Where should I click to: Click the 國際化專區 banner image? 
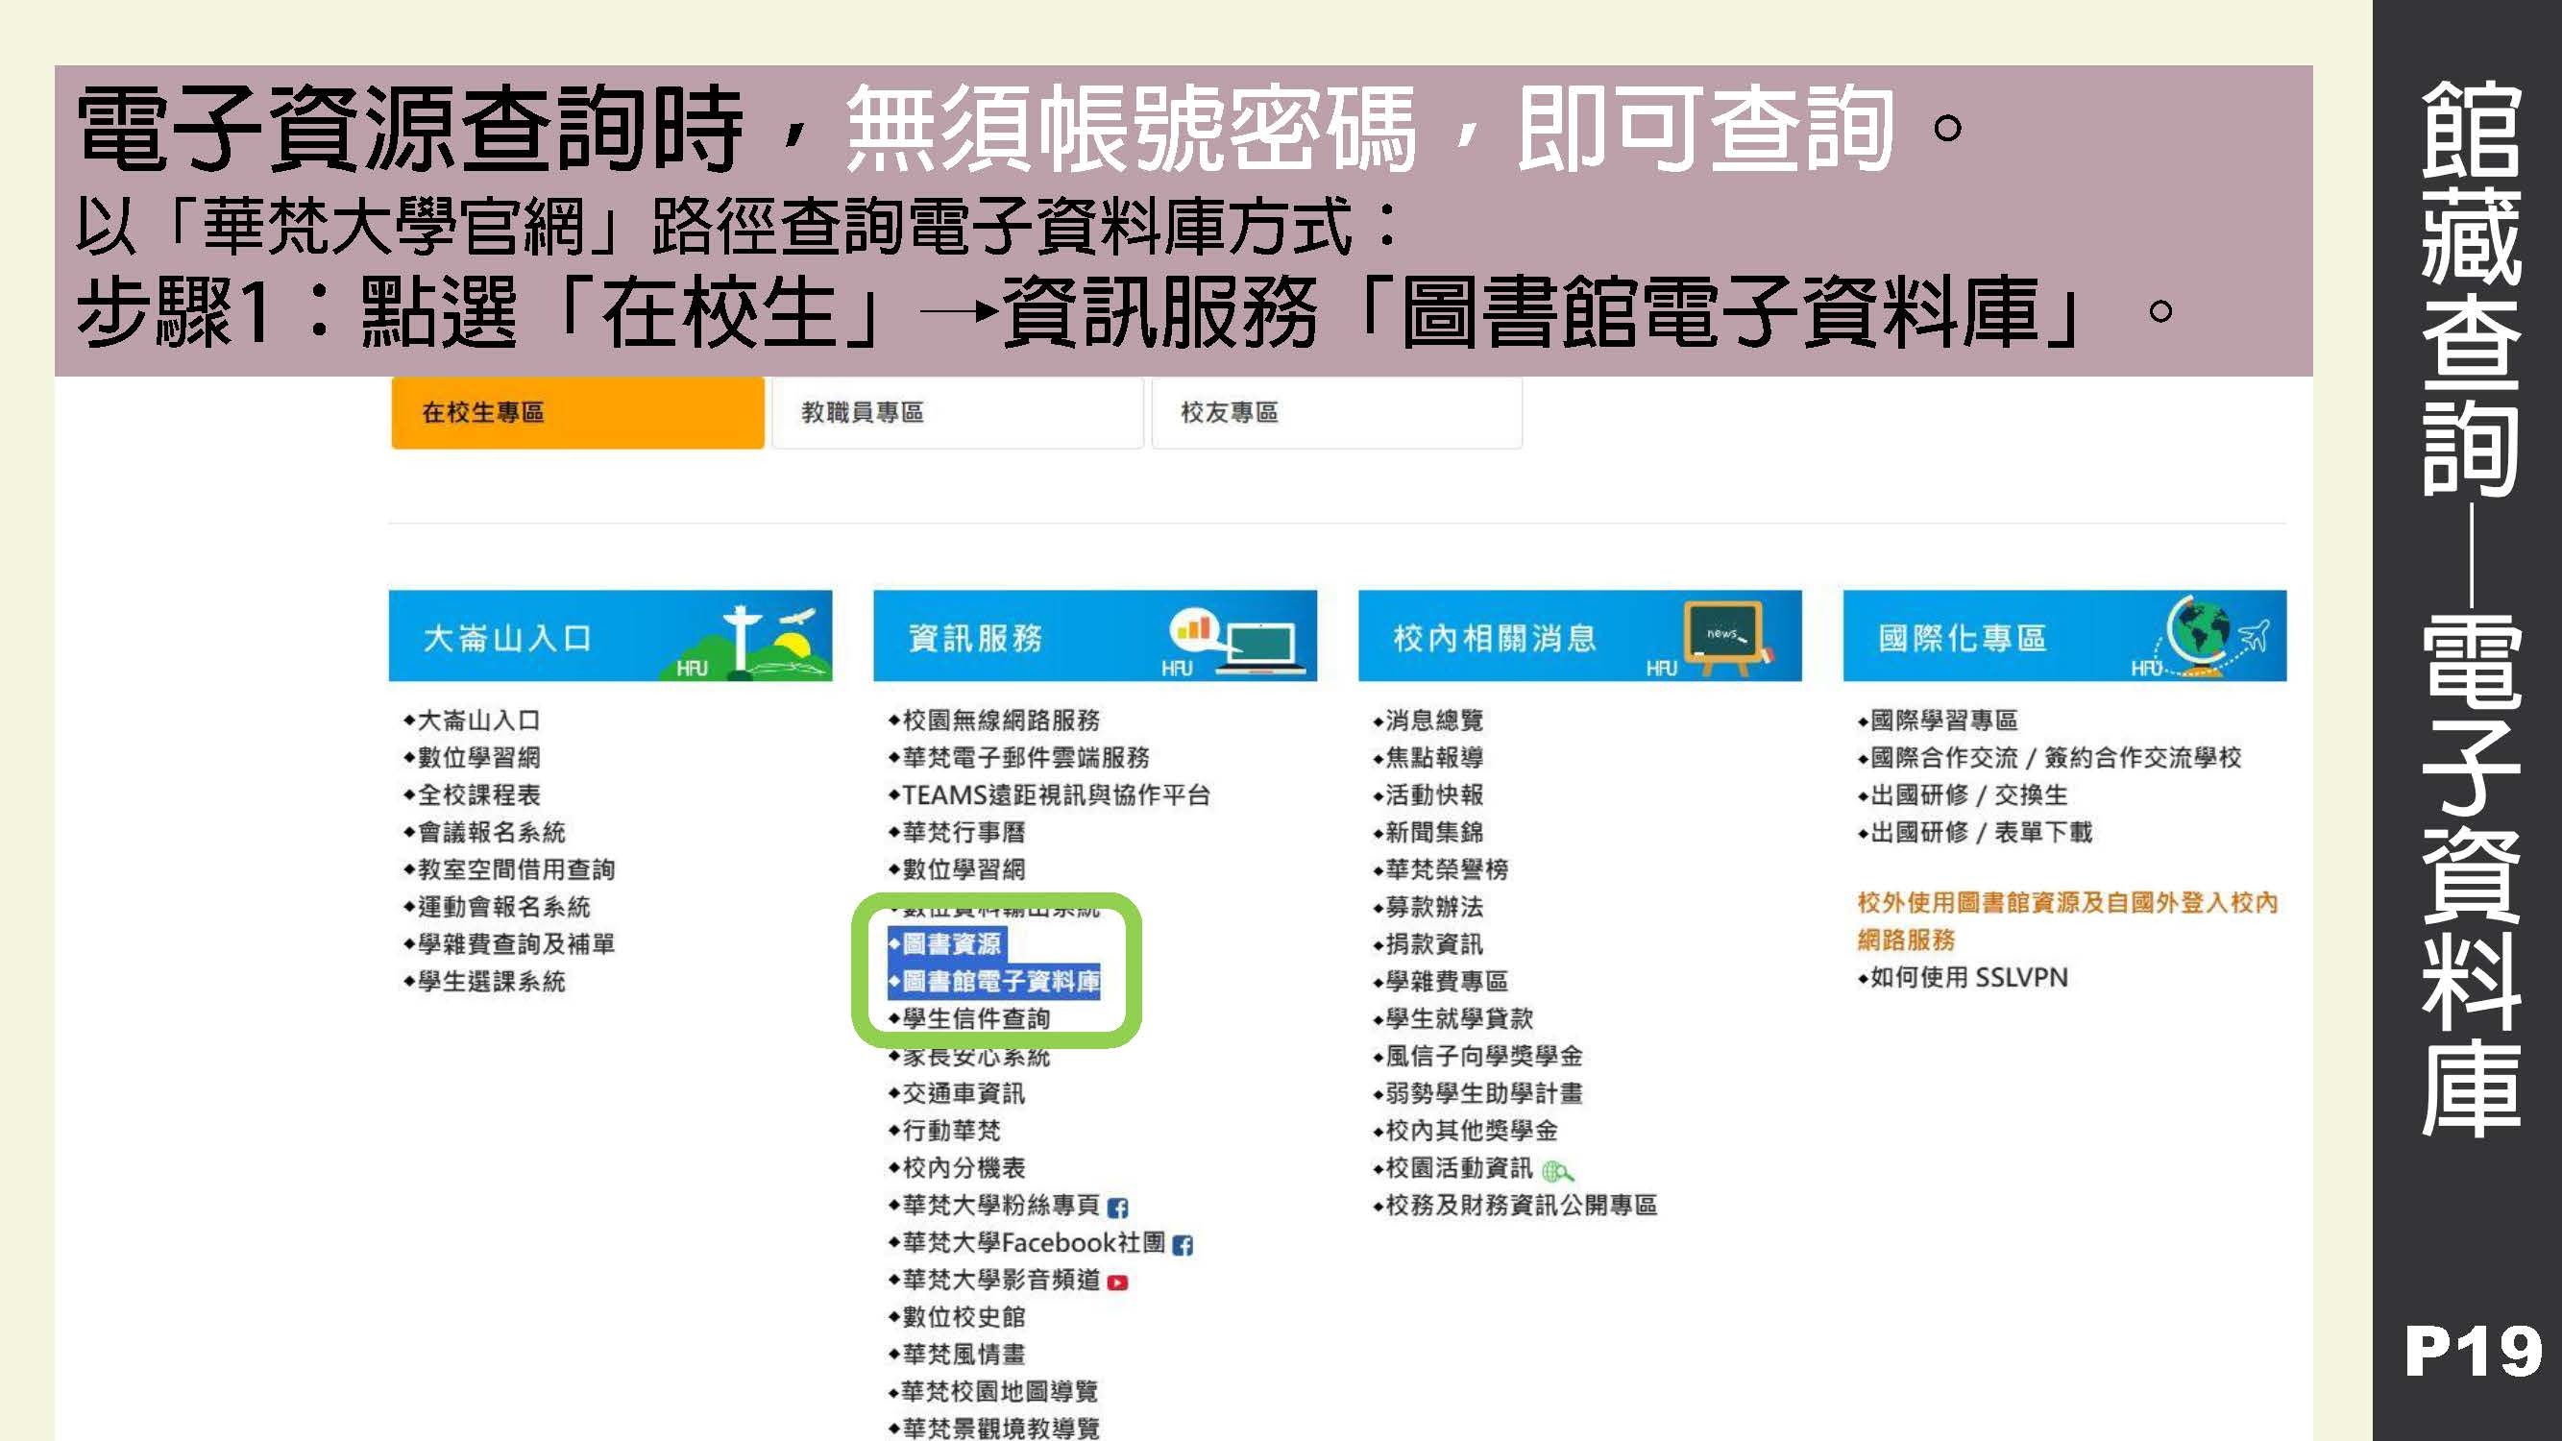pos(2063,635)
